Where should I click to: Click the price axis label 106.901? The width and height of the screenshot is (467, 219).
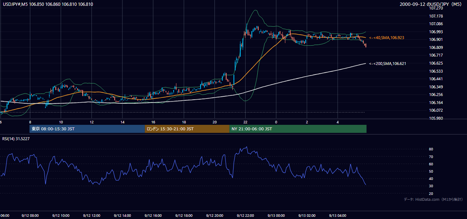pyautogui.click(x=436, y=39)
